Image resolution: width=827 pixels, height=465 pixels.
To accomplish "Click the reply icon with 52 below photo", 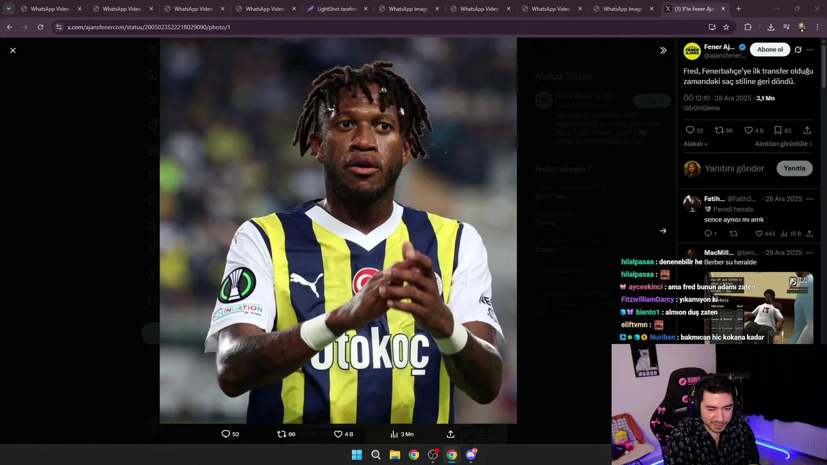I will coord(230,434).
